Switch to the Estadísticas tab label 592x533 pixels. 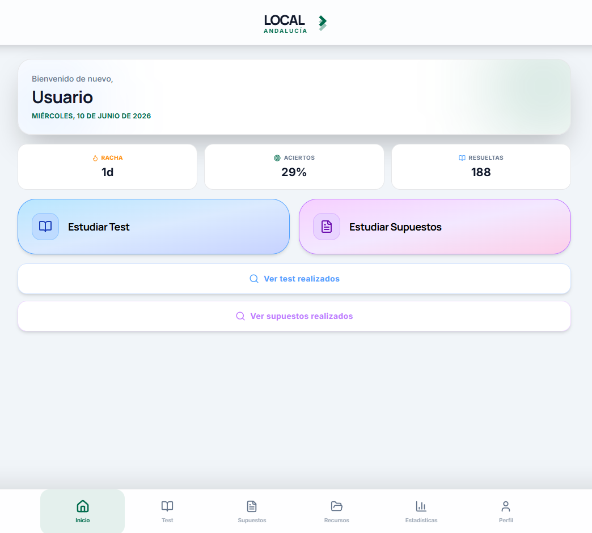click(x=421, y=520)
